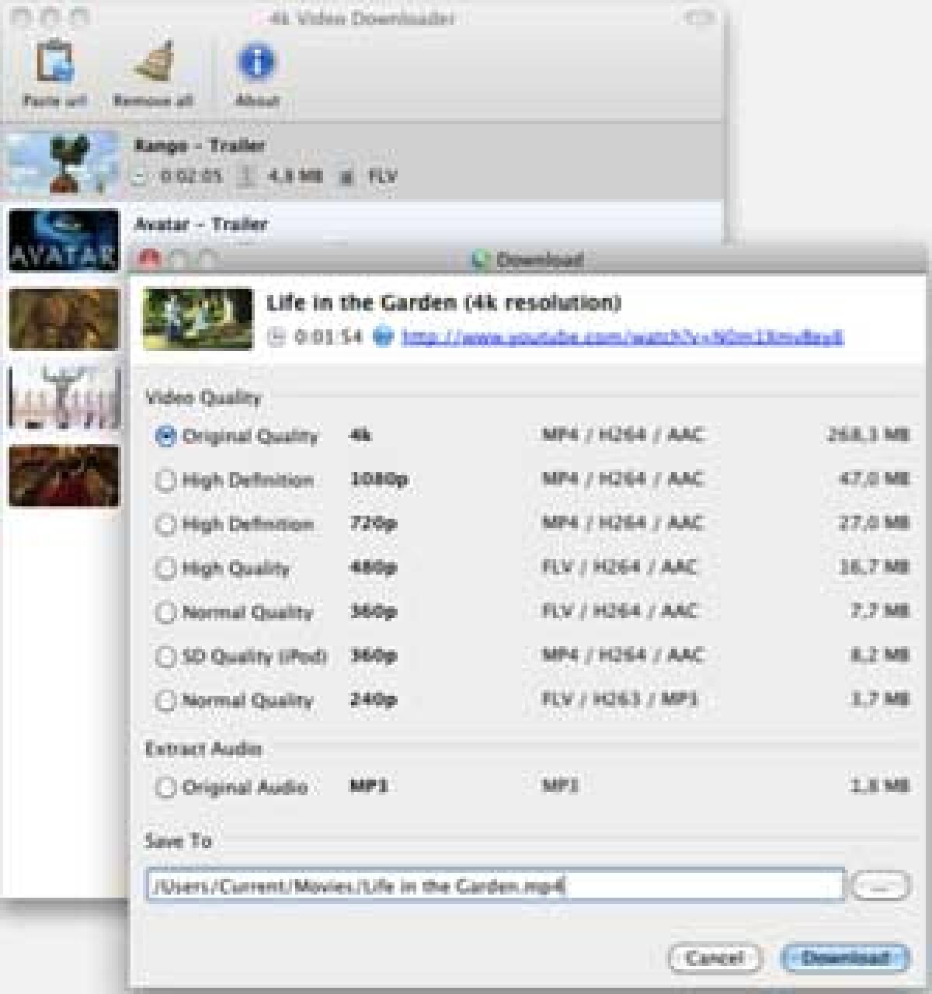Click the file size icon in the Rango row
This screenshot has width=932, height=994.
247,176
